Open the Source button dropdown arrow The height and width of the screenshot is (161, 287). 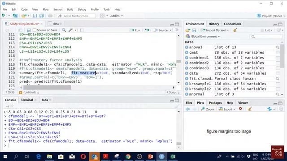170,30
